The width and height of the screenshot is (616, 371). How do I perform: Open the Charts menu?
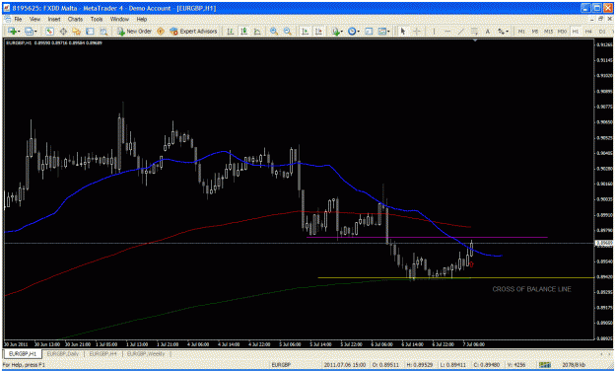coord(75,19)
